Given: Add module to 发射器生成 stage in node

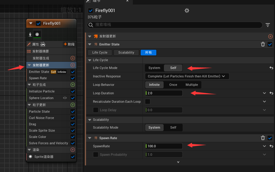Looking at the screenshot, I should [73, 58].
